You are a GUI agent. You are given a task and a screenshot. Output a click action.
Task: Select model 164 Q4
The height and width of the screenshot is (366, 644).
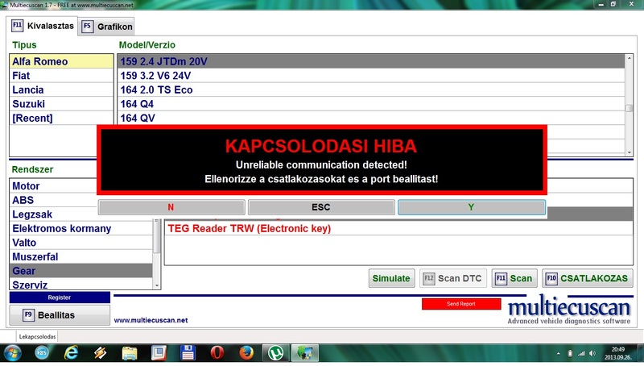click(x=372, y=104)
